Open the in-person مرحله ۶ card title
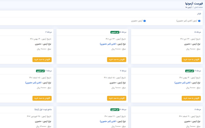205x128 pixels. pos(49,32)
